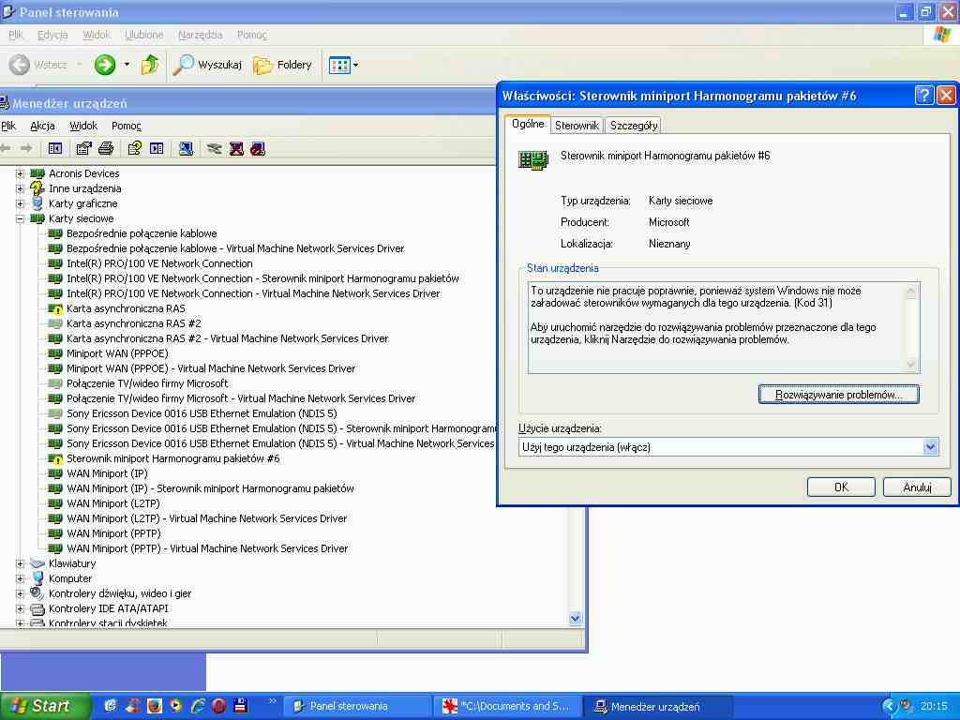Viewport: 960px width, 720px height.
Task: Expand hidden quick launch icons chevron
Action: pyautogui.click(x=273, y=701)
